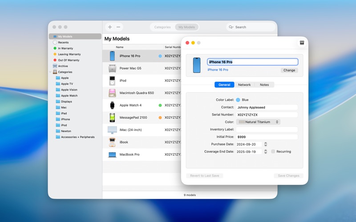
Task: Toggle the Recurring checkbox
Action: pos(273,151)
